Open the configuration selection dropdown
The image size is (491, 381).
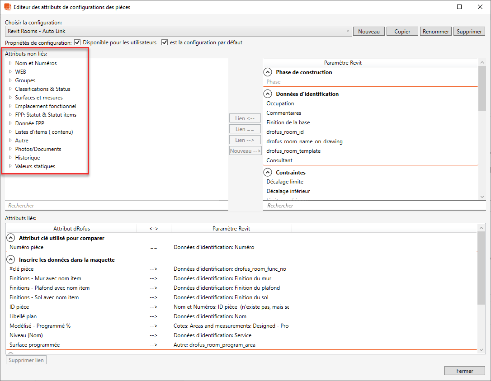tap(347, 31)
